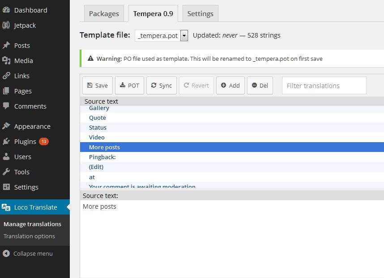Select the Video source string row
Screen dimensions: 384x278
pos(232,137)
